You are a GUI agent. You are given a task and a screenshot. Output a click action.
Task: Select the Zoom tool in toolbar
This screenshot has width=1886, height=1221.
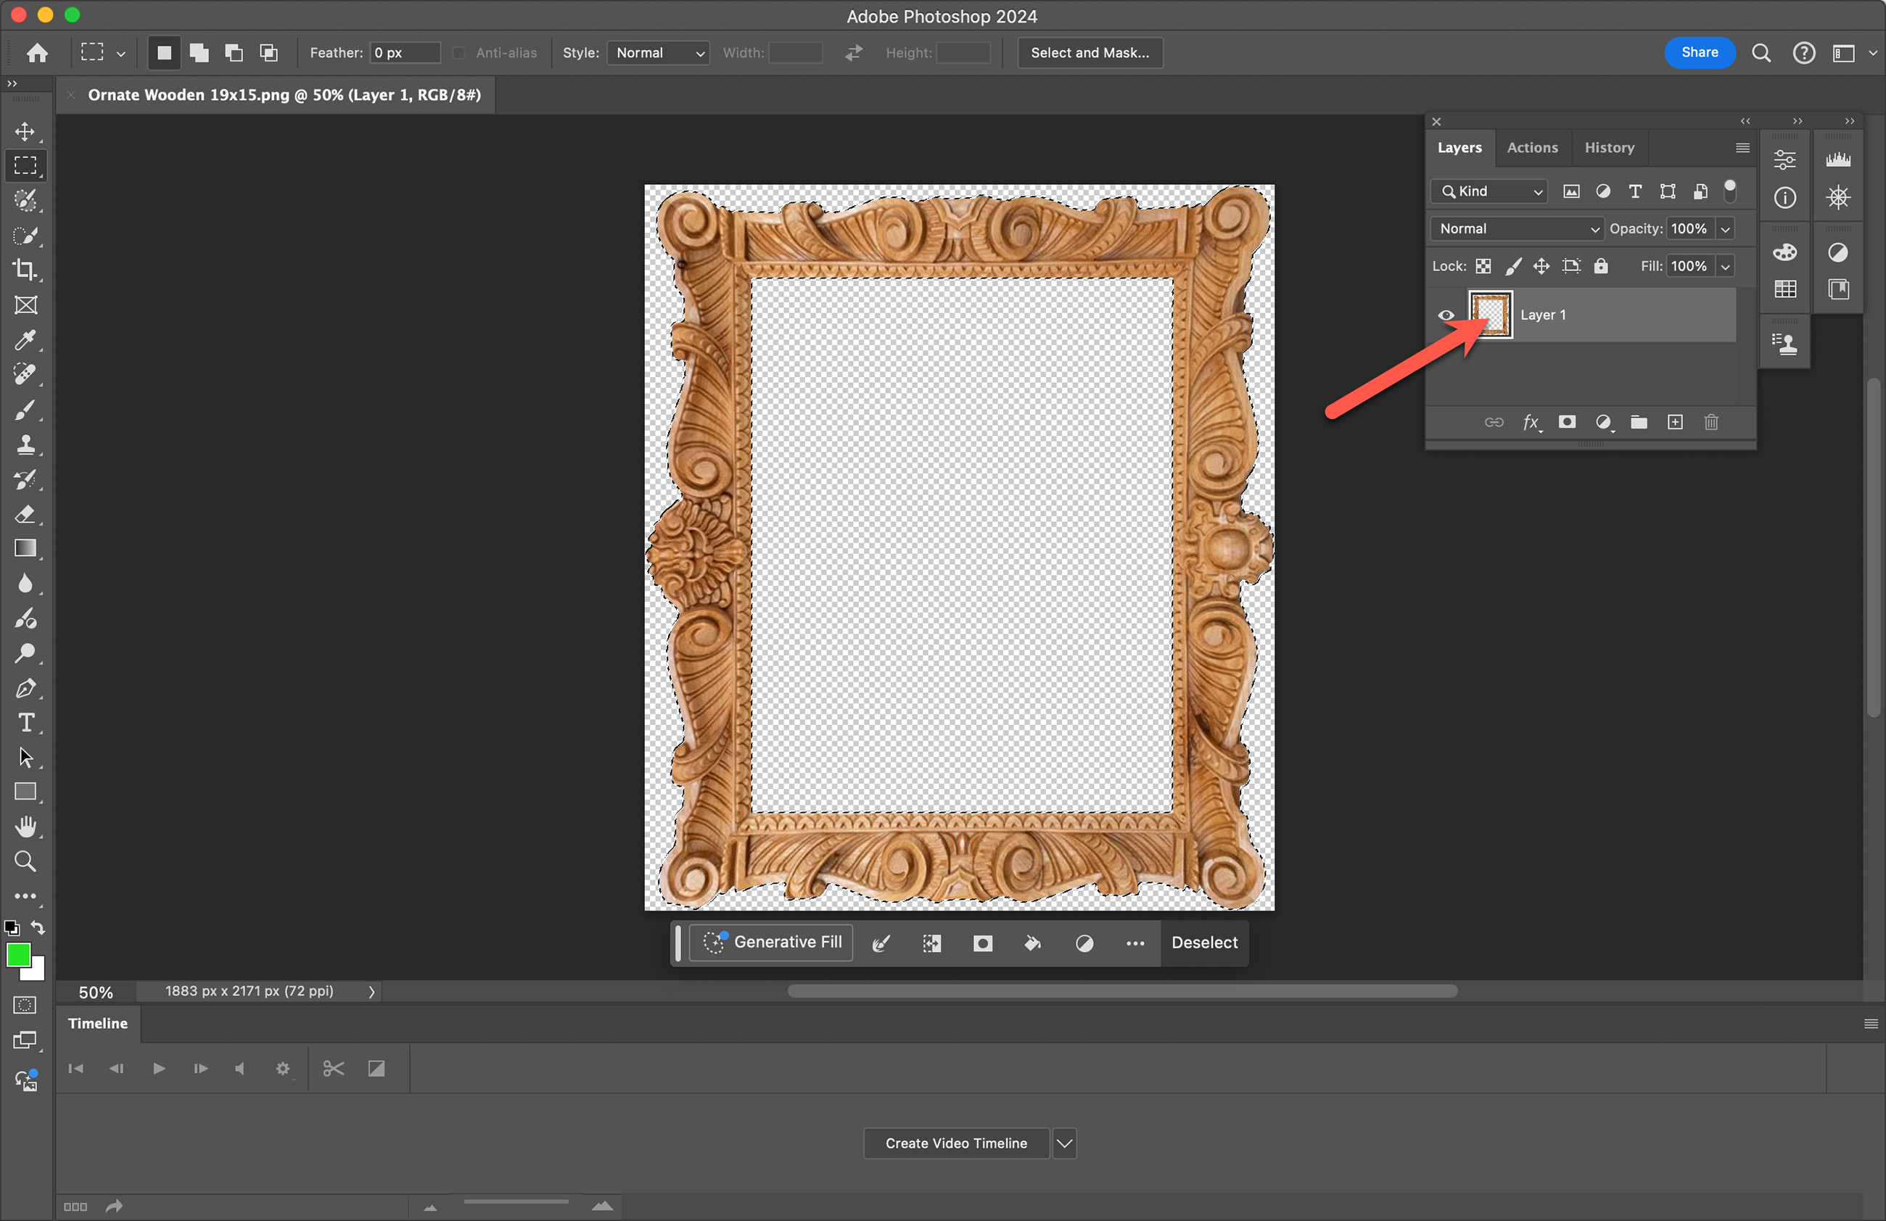[25, 861]
